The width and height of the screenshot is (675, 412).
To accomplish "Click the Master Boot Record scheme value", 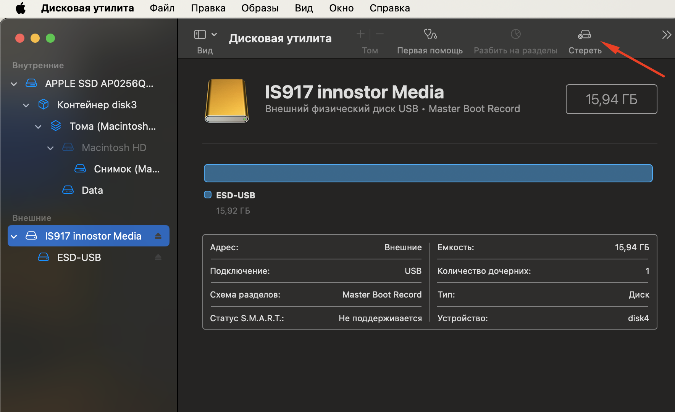I will 382,295.
